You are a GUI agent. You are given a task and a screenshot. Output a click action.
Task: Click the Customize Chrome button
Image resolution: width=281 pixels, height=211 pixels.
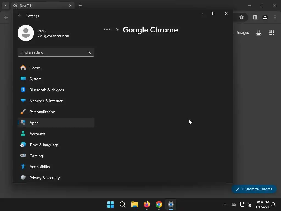[x=254, y=189]
